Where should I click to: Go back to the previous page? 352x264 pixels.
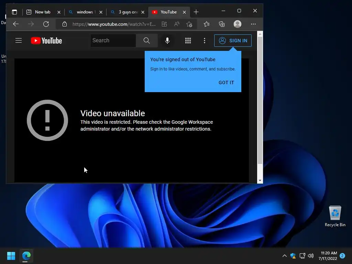(16, 24)
